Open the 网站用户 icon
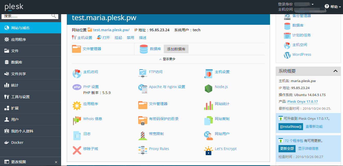 (x=208, y=136)
